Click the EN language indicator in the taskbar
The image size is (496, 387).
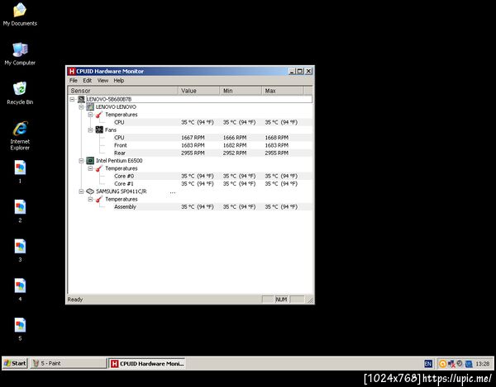click(428, 364)
